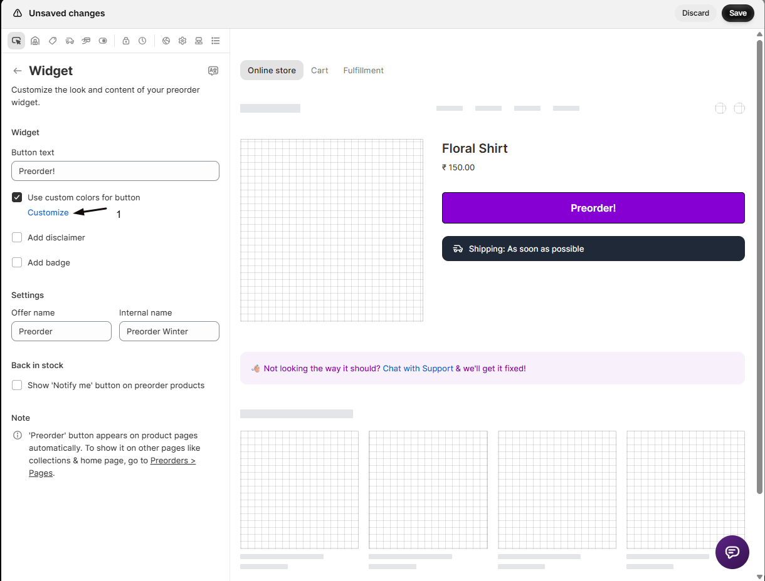Image resolution: width=765 pixels, height=581 pixels.
Task: Focus the Offer name input field
Action: click(61, 331)
